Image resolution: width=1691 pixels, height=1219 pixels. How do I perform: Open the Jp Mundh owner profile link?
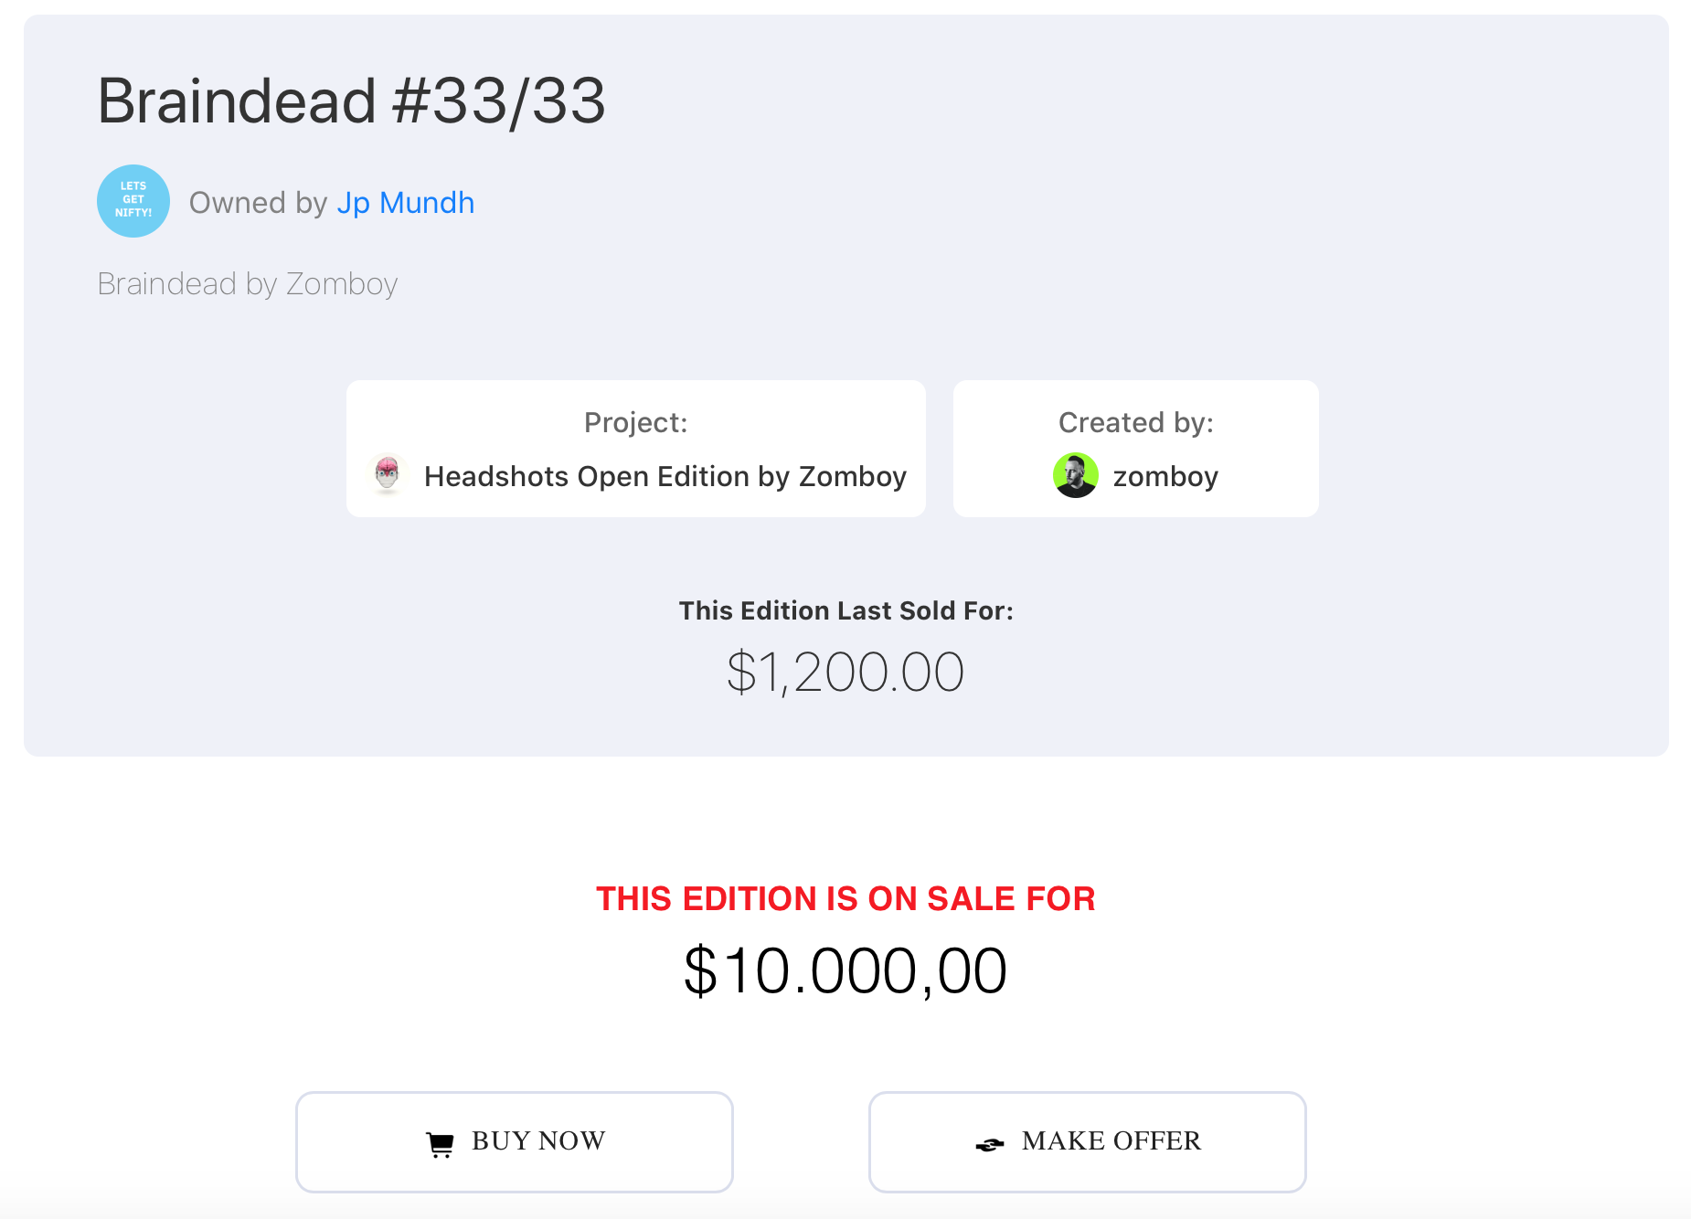pyautogui.click(x=405, y=203)
